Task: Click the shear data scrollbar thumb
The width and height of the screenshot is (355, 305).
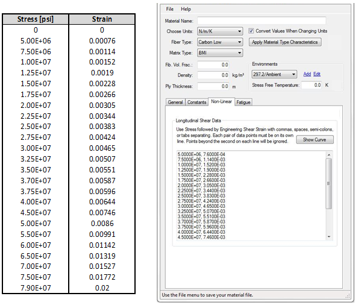Action: [329, 184]
